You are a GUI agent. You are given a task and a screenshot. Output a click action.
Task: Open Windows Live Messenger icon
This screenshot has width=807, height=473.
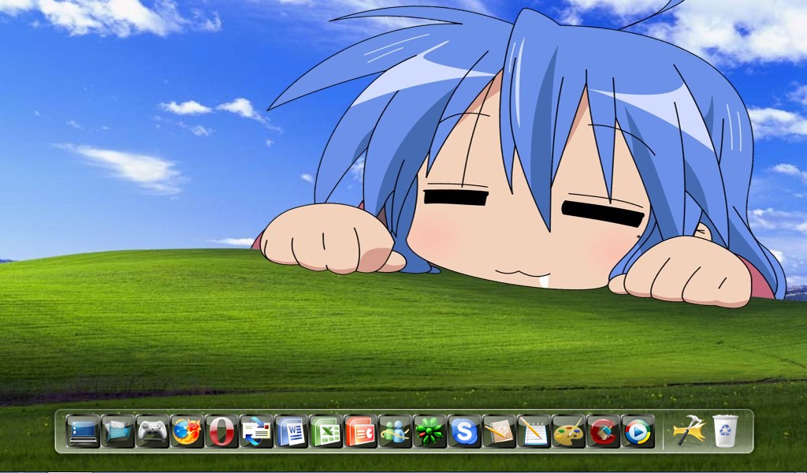click(396, 430)
